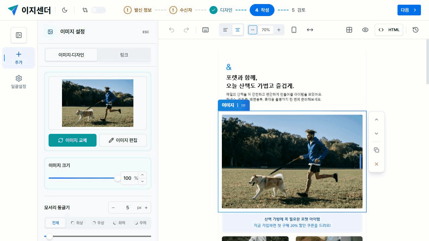Image resolution: width=429 pixels, height=241 pixels.
Task: Decrease image size with down arrow
Action: pos(142,181)
